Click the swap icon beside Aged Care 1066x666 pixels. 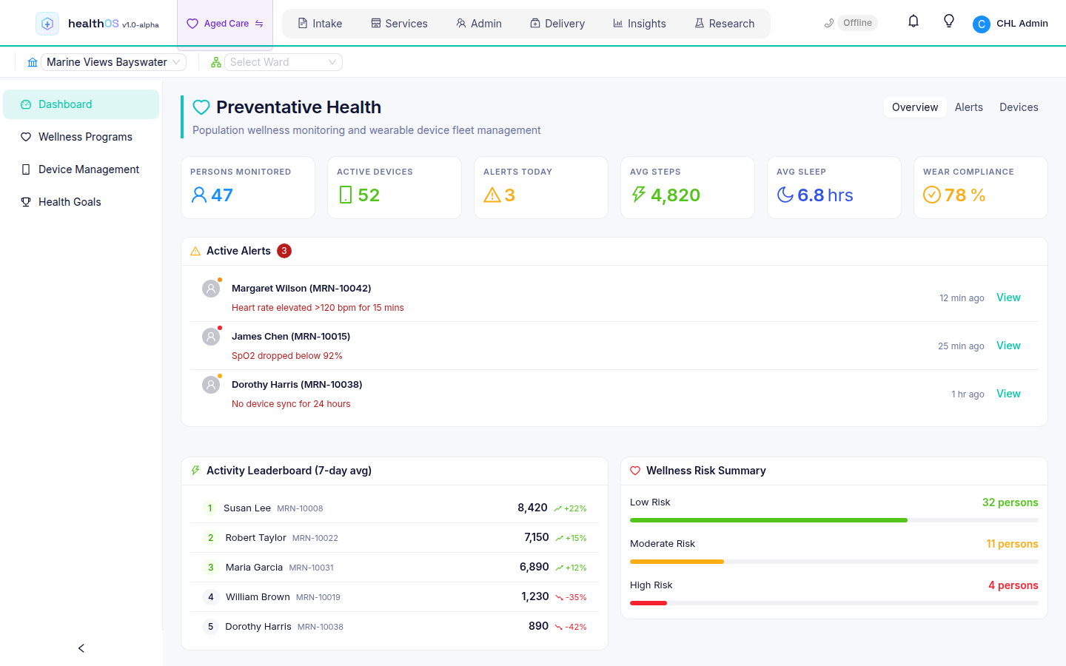coord(259,24)
